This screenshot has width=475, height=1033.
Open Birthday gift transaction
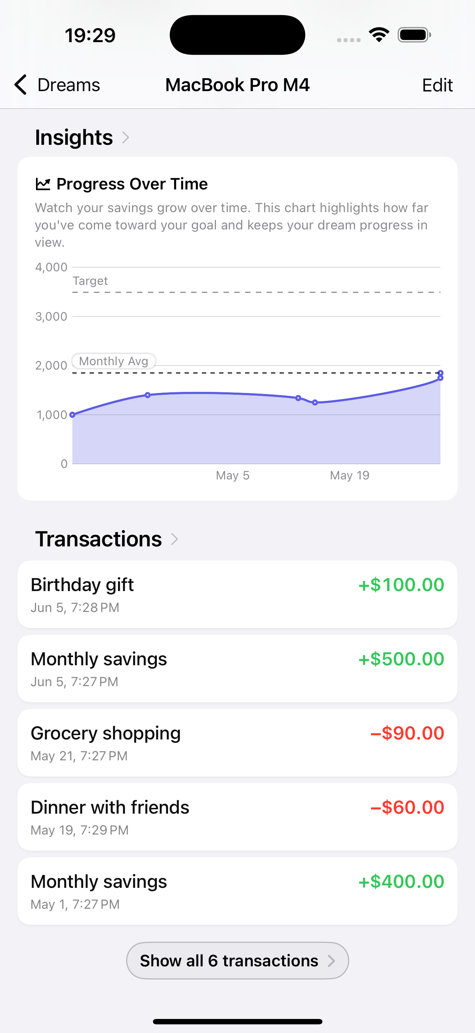(237, 594)
